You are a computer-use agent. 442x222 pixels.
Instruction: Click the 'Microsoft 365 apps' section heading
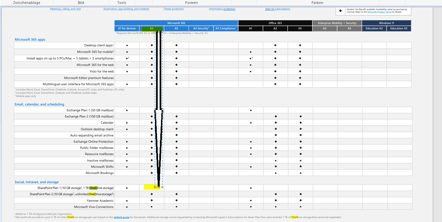(30, 40)
